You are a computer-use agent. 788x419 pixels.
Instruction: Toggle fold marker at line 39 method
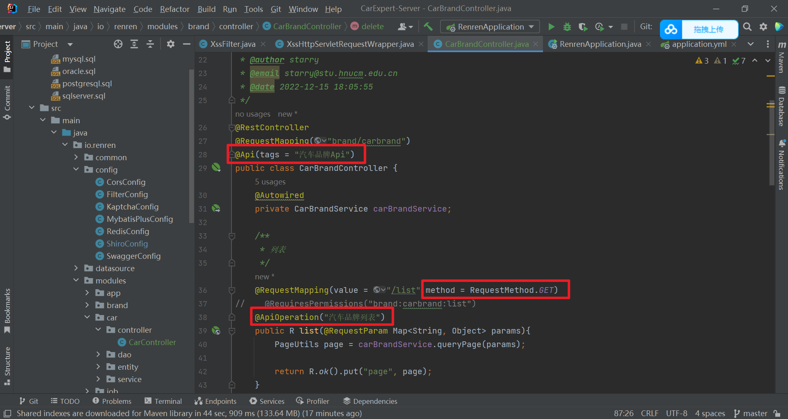point(231,331)
